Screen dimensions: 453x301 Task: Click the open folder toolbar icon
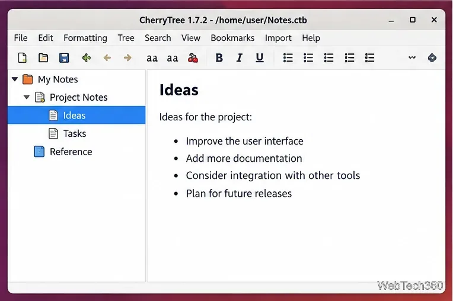point(43,57)
